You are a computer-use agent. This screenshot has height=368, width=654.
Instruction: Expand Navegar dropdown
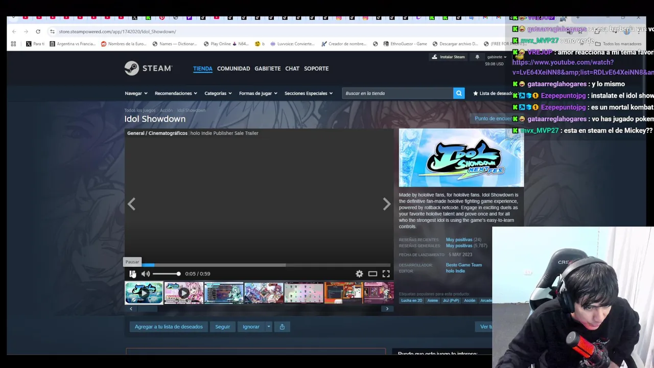(136, 93)
